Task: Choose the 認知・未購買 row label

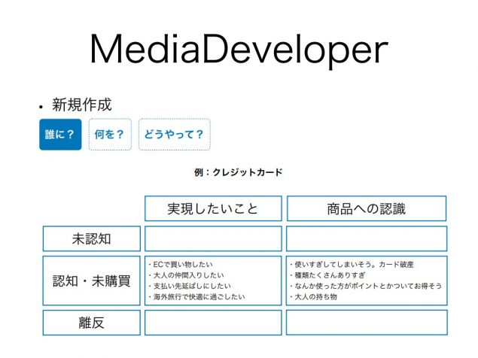Action: (x=91, y=281)
